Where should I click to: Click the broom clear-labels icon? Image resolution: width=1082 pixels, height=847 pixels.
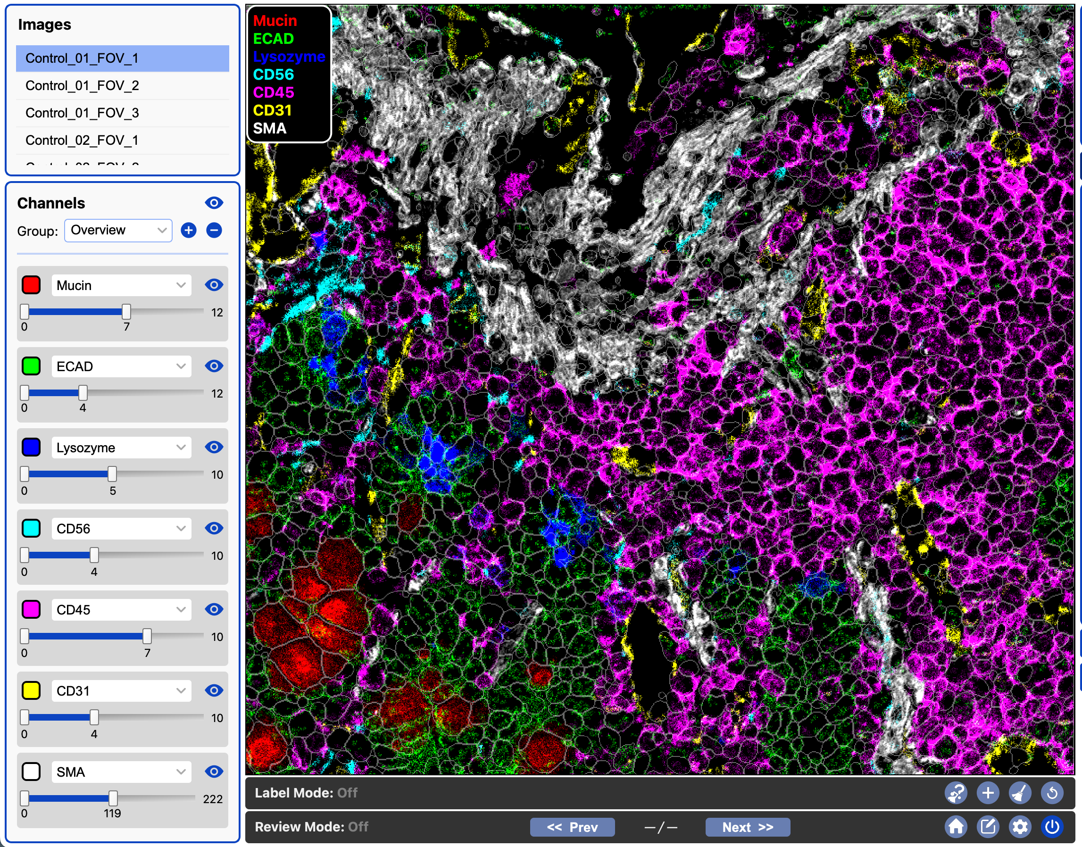tap(1020, 793)
